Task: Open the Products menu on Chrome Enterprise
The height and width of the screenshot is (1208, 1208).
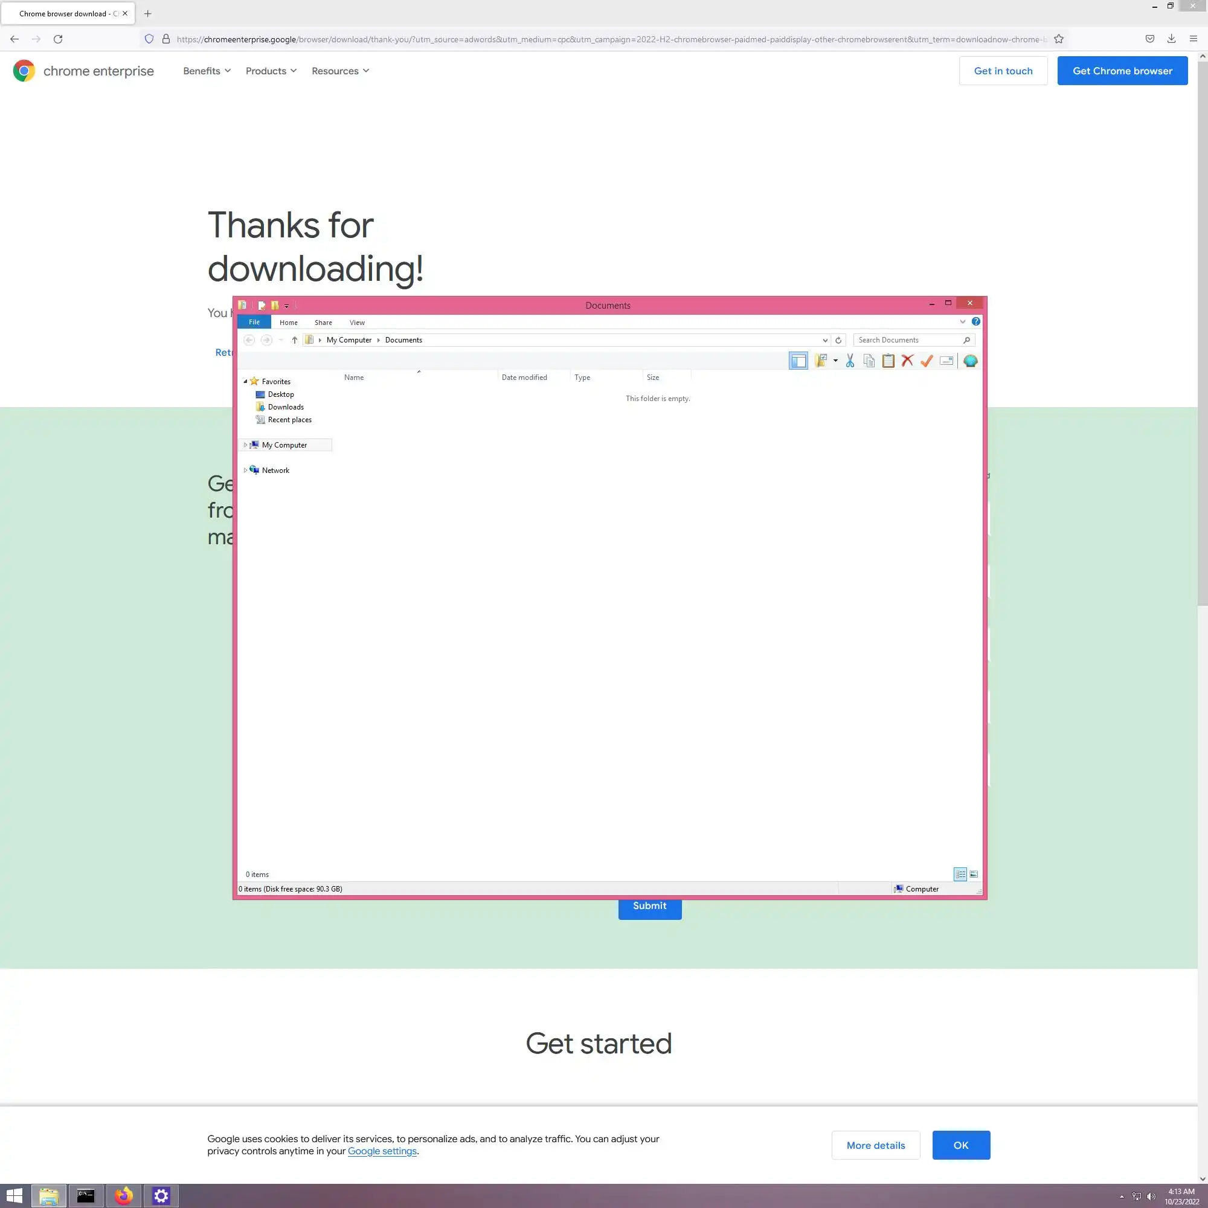Action: (271, 71)
